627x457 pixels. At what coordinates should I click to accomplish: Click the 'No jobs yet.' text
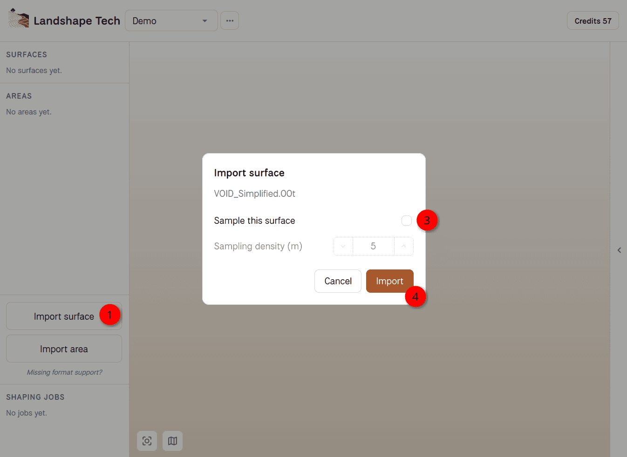tap(27, 413)
